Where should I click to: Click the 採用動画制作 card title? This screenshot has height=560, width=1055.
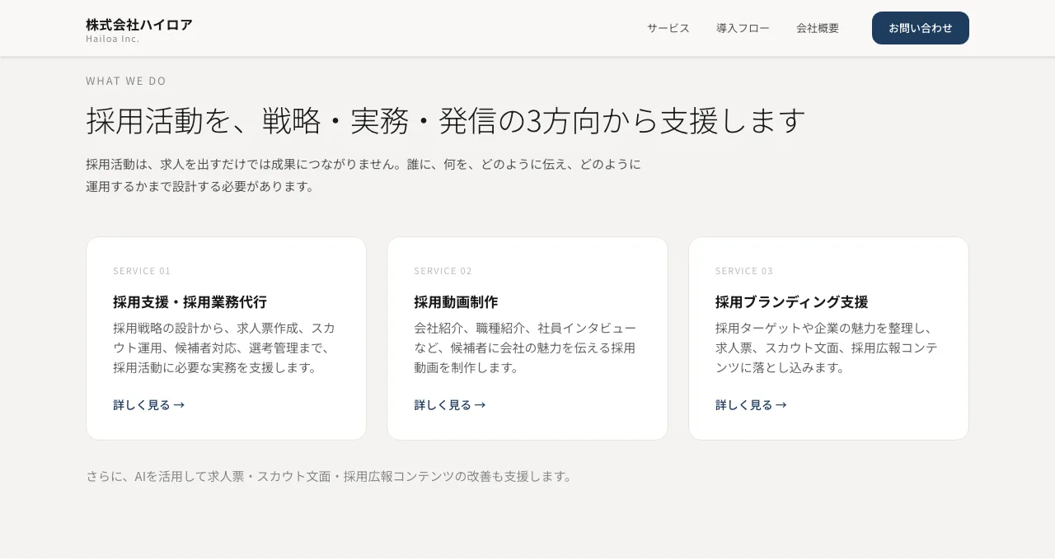coord(456,301)
